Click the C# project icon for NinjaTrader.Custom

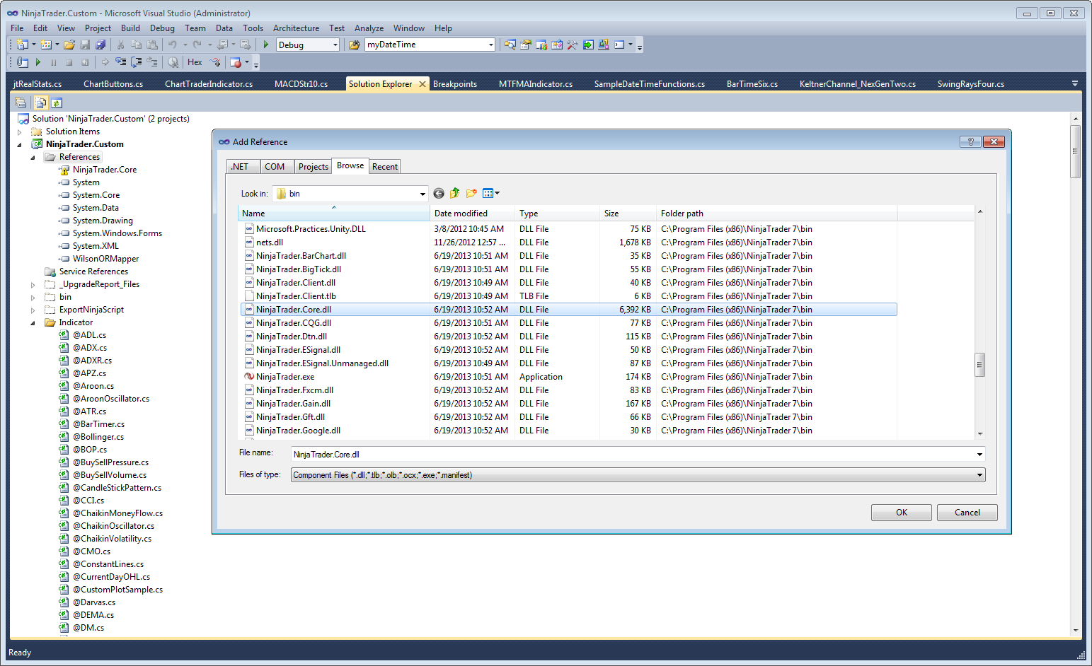pos(37,144)
